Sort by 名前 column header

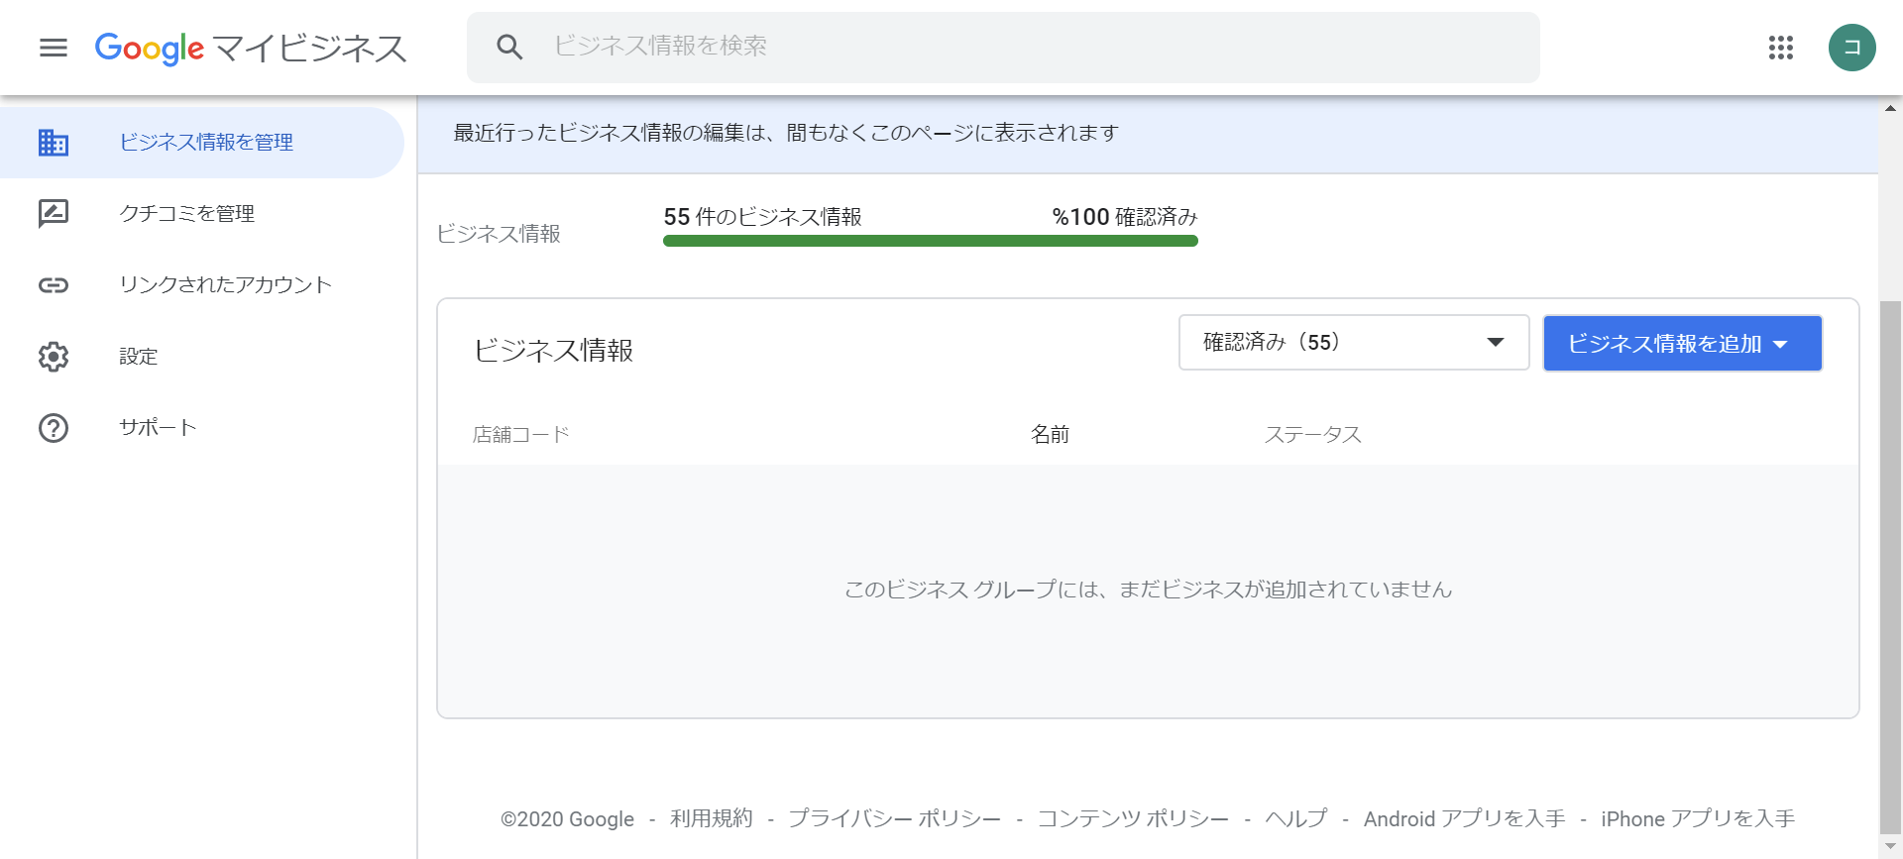point(1050,434)
